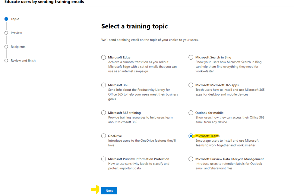Image resolution: width=294 pixels, height=195 pixels.
Task: Select Microsoft Purview Information Protection option
Action: (103, 159)
